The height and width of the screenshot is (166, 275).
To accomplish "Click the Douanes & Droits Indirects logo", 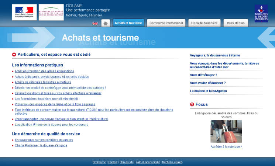I will pyautogui.click(x=261, y=14).
